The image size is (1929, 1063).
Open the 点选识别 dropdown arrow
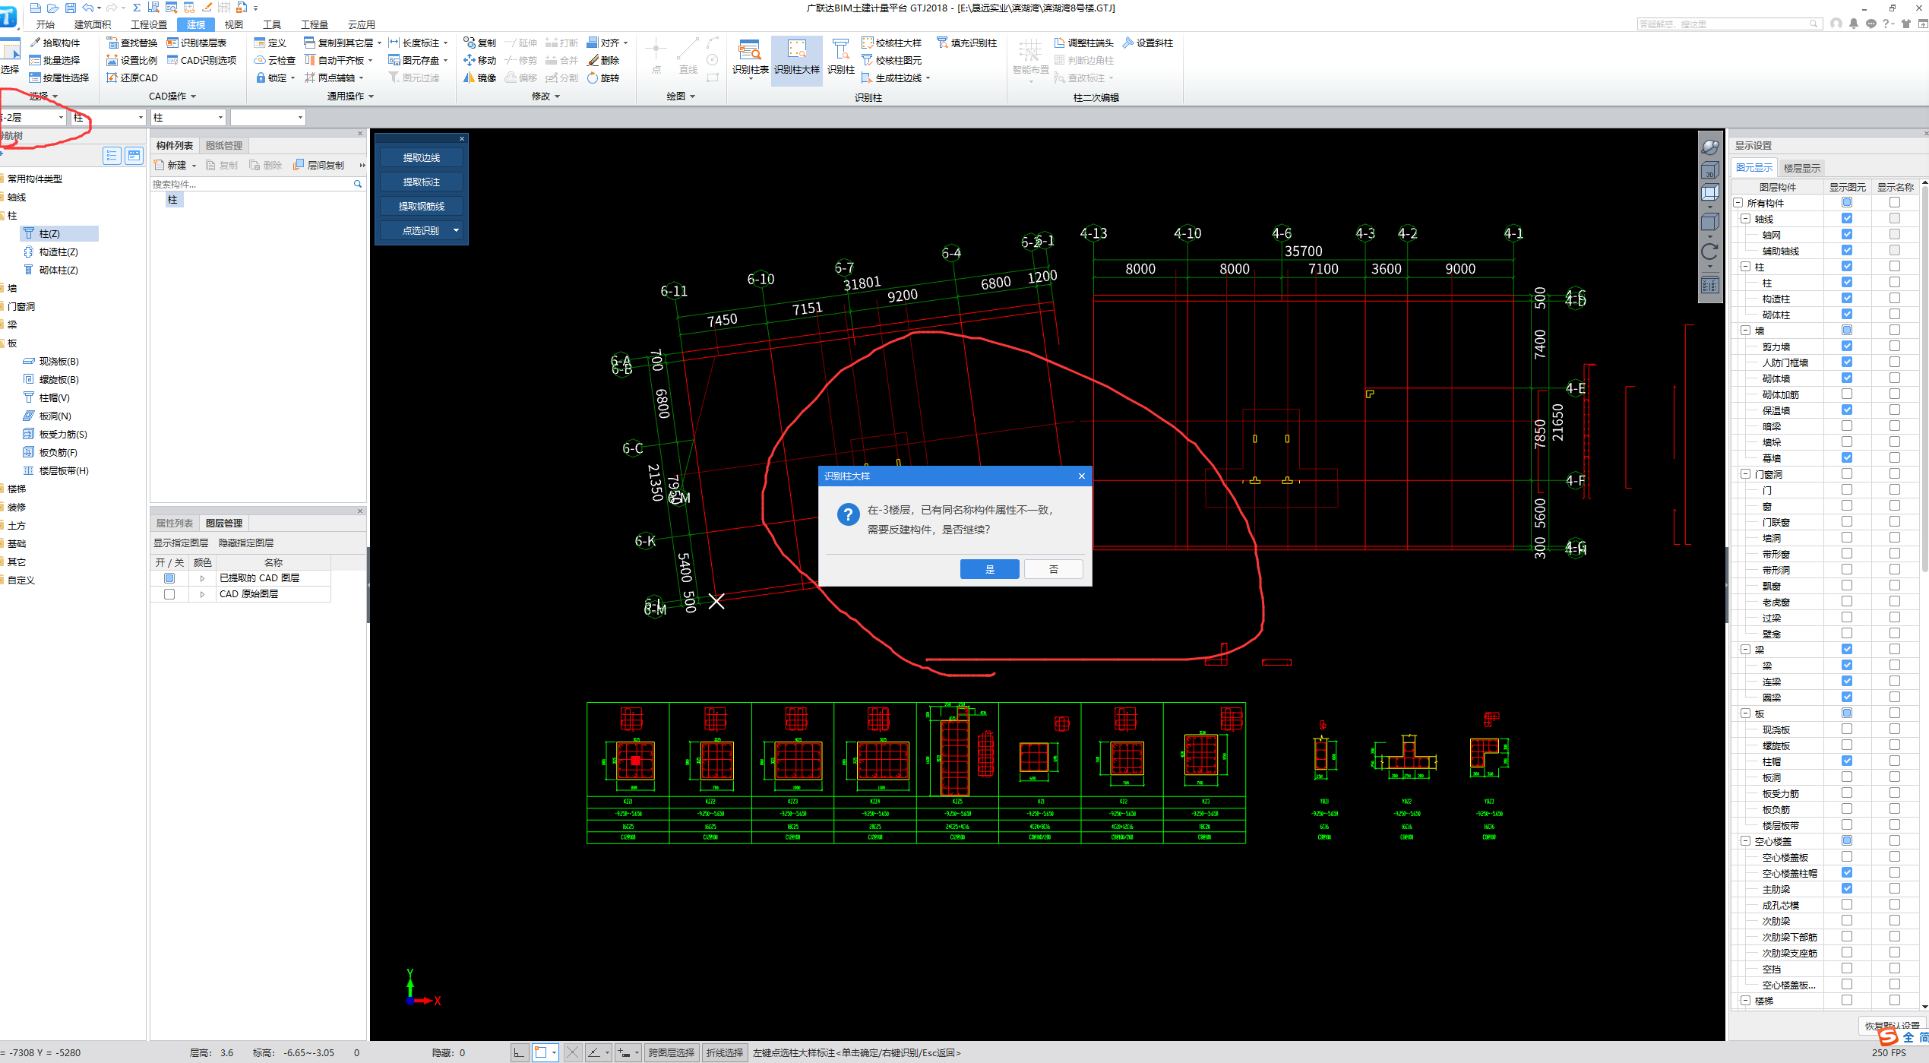coord(456,230)
